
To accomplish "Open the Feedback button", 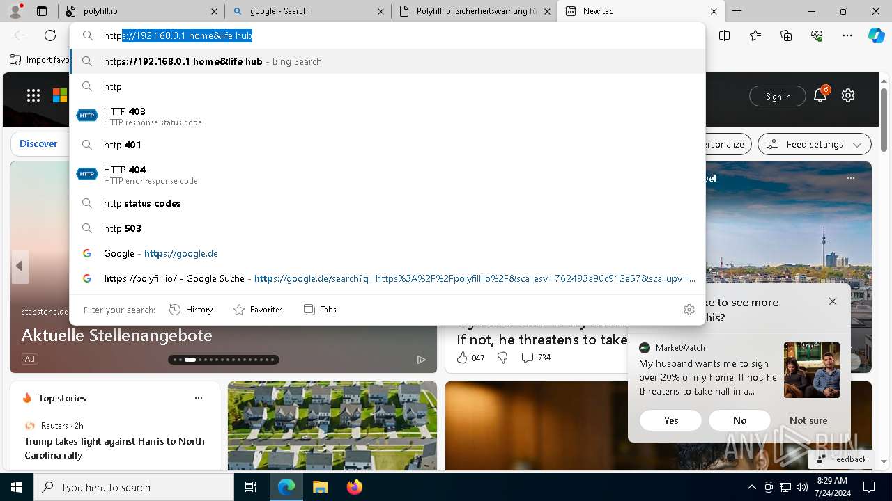I will coord(841,459).
